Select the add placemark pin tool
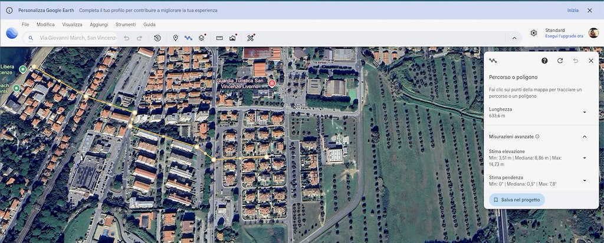Image resolution: width=604 pixels, height=243 pixels. [x=175, y=38]
